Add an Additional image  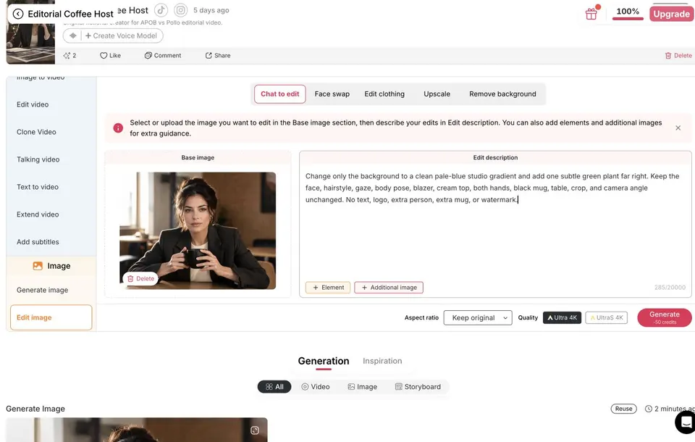(x=389, y=288)
